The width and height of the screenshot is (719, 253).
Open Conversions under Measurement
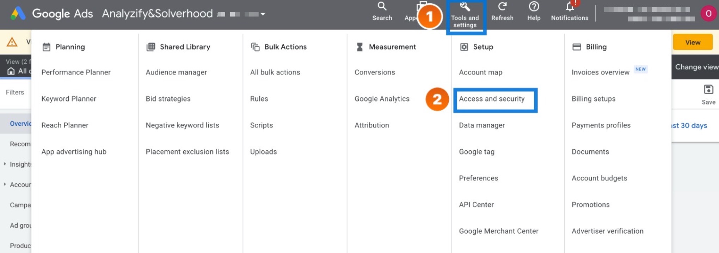[x=375, y=72]
